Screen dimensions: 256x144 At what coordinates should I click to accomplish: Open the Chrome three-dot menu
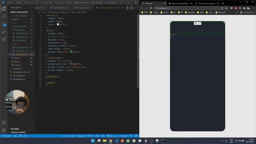tap(253, 8)
